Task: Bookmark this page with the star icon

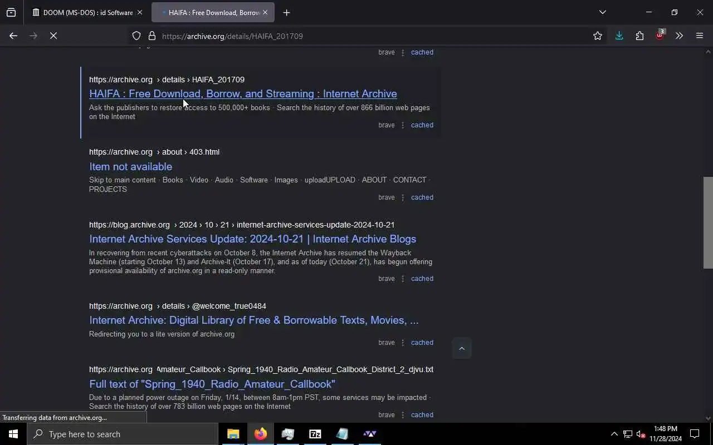Action: (x=598, y=36)
